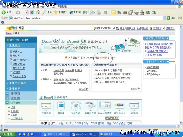
Task: Open the My link in header
Action: (x=117, y=28)
